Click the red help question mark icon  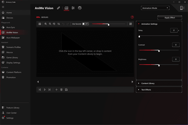coord(132,17)
